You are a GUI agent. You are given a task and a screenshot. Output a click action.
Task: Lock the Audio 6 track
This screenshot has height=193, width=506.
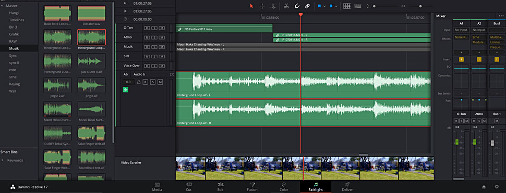[138, 82]
